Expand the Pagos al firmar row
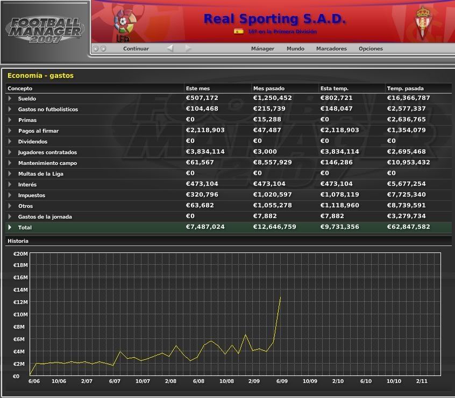This screenshot has height=398, width=455. [10, 131]
